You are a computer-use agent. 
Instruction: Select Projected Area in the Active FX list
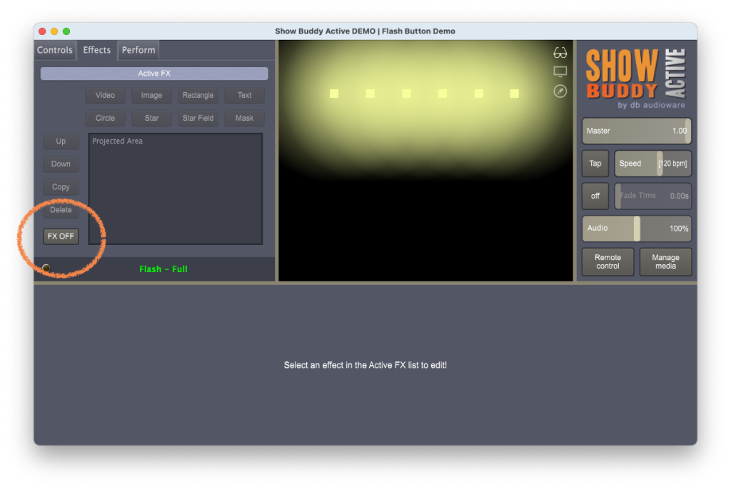coord(118,141)
